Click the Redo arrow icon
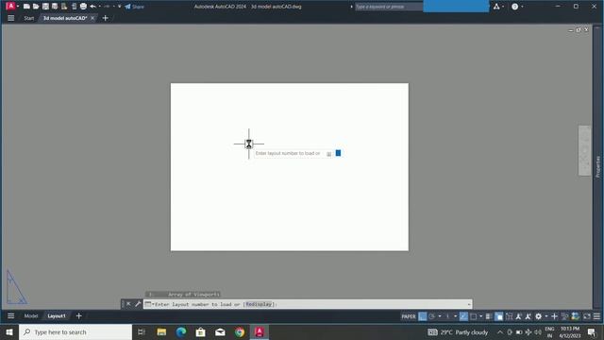Image resolution: width=604 pixels, height=340 pixels. [x=107, y=7]
